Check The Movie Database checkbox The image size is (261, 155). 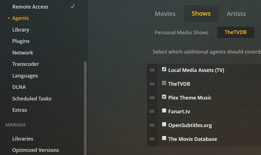164,138
